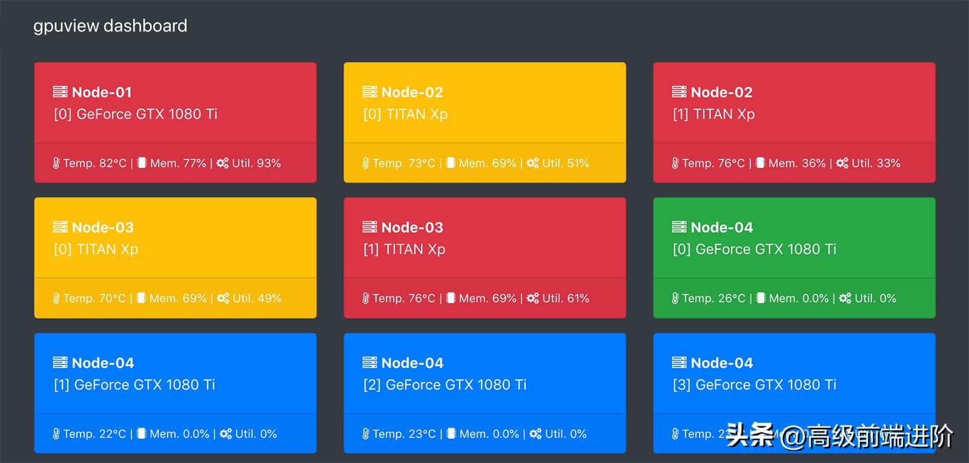Click the thermometer icon next to Temp. 22°C
The width and height of the screenshot is (969, 463).
[x=56, y=434]
